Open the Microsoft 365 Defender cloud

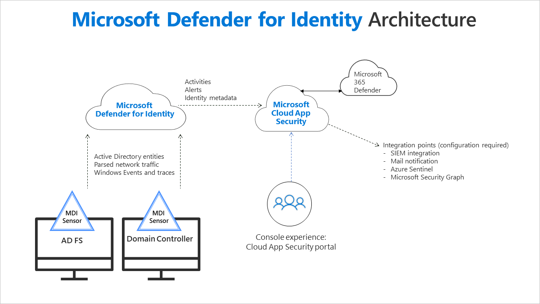coord(368,80)
